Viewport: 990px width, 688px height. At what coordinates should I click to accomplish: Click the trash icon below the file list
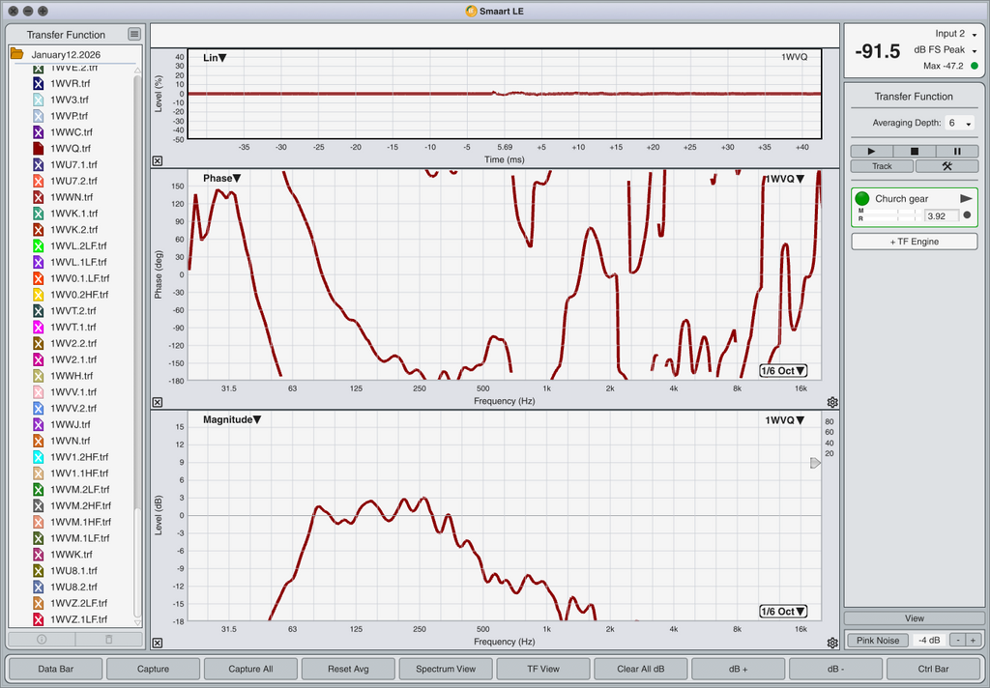pos(108,639)
